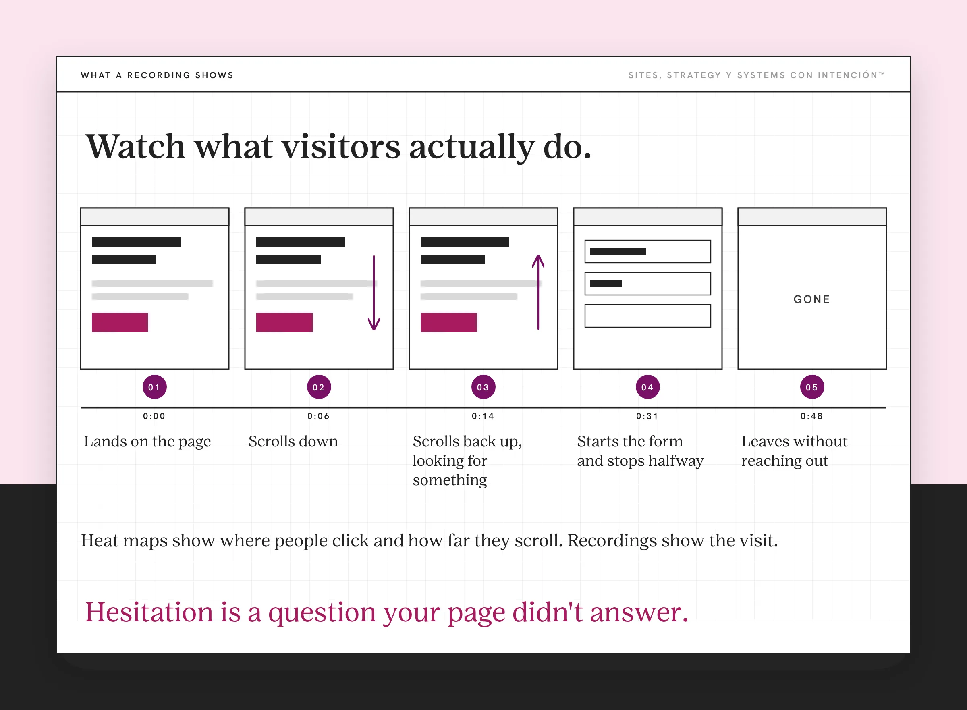The image size is (967, 710).
Task: Click the second filled field in the form wireframe
Action: click(647, 284)
